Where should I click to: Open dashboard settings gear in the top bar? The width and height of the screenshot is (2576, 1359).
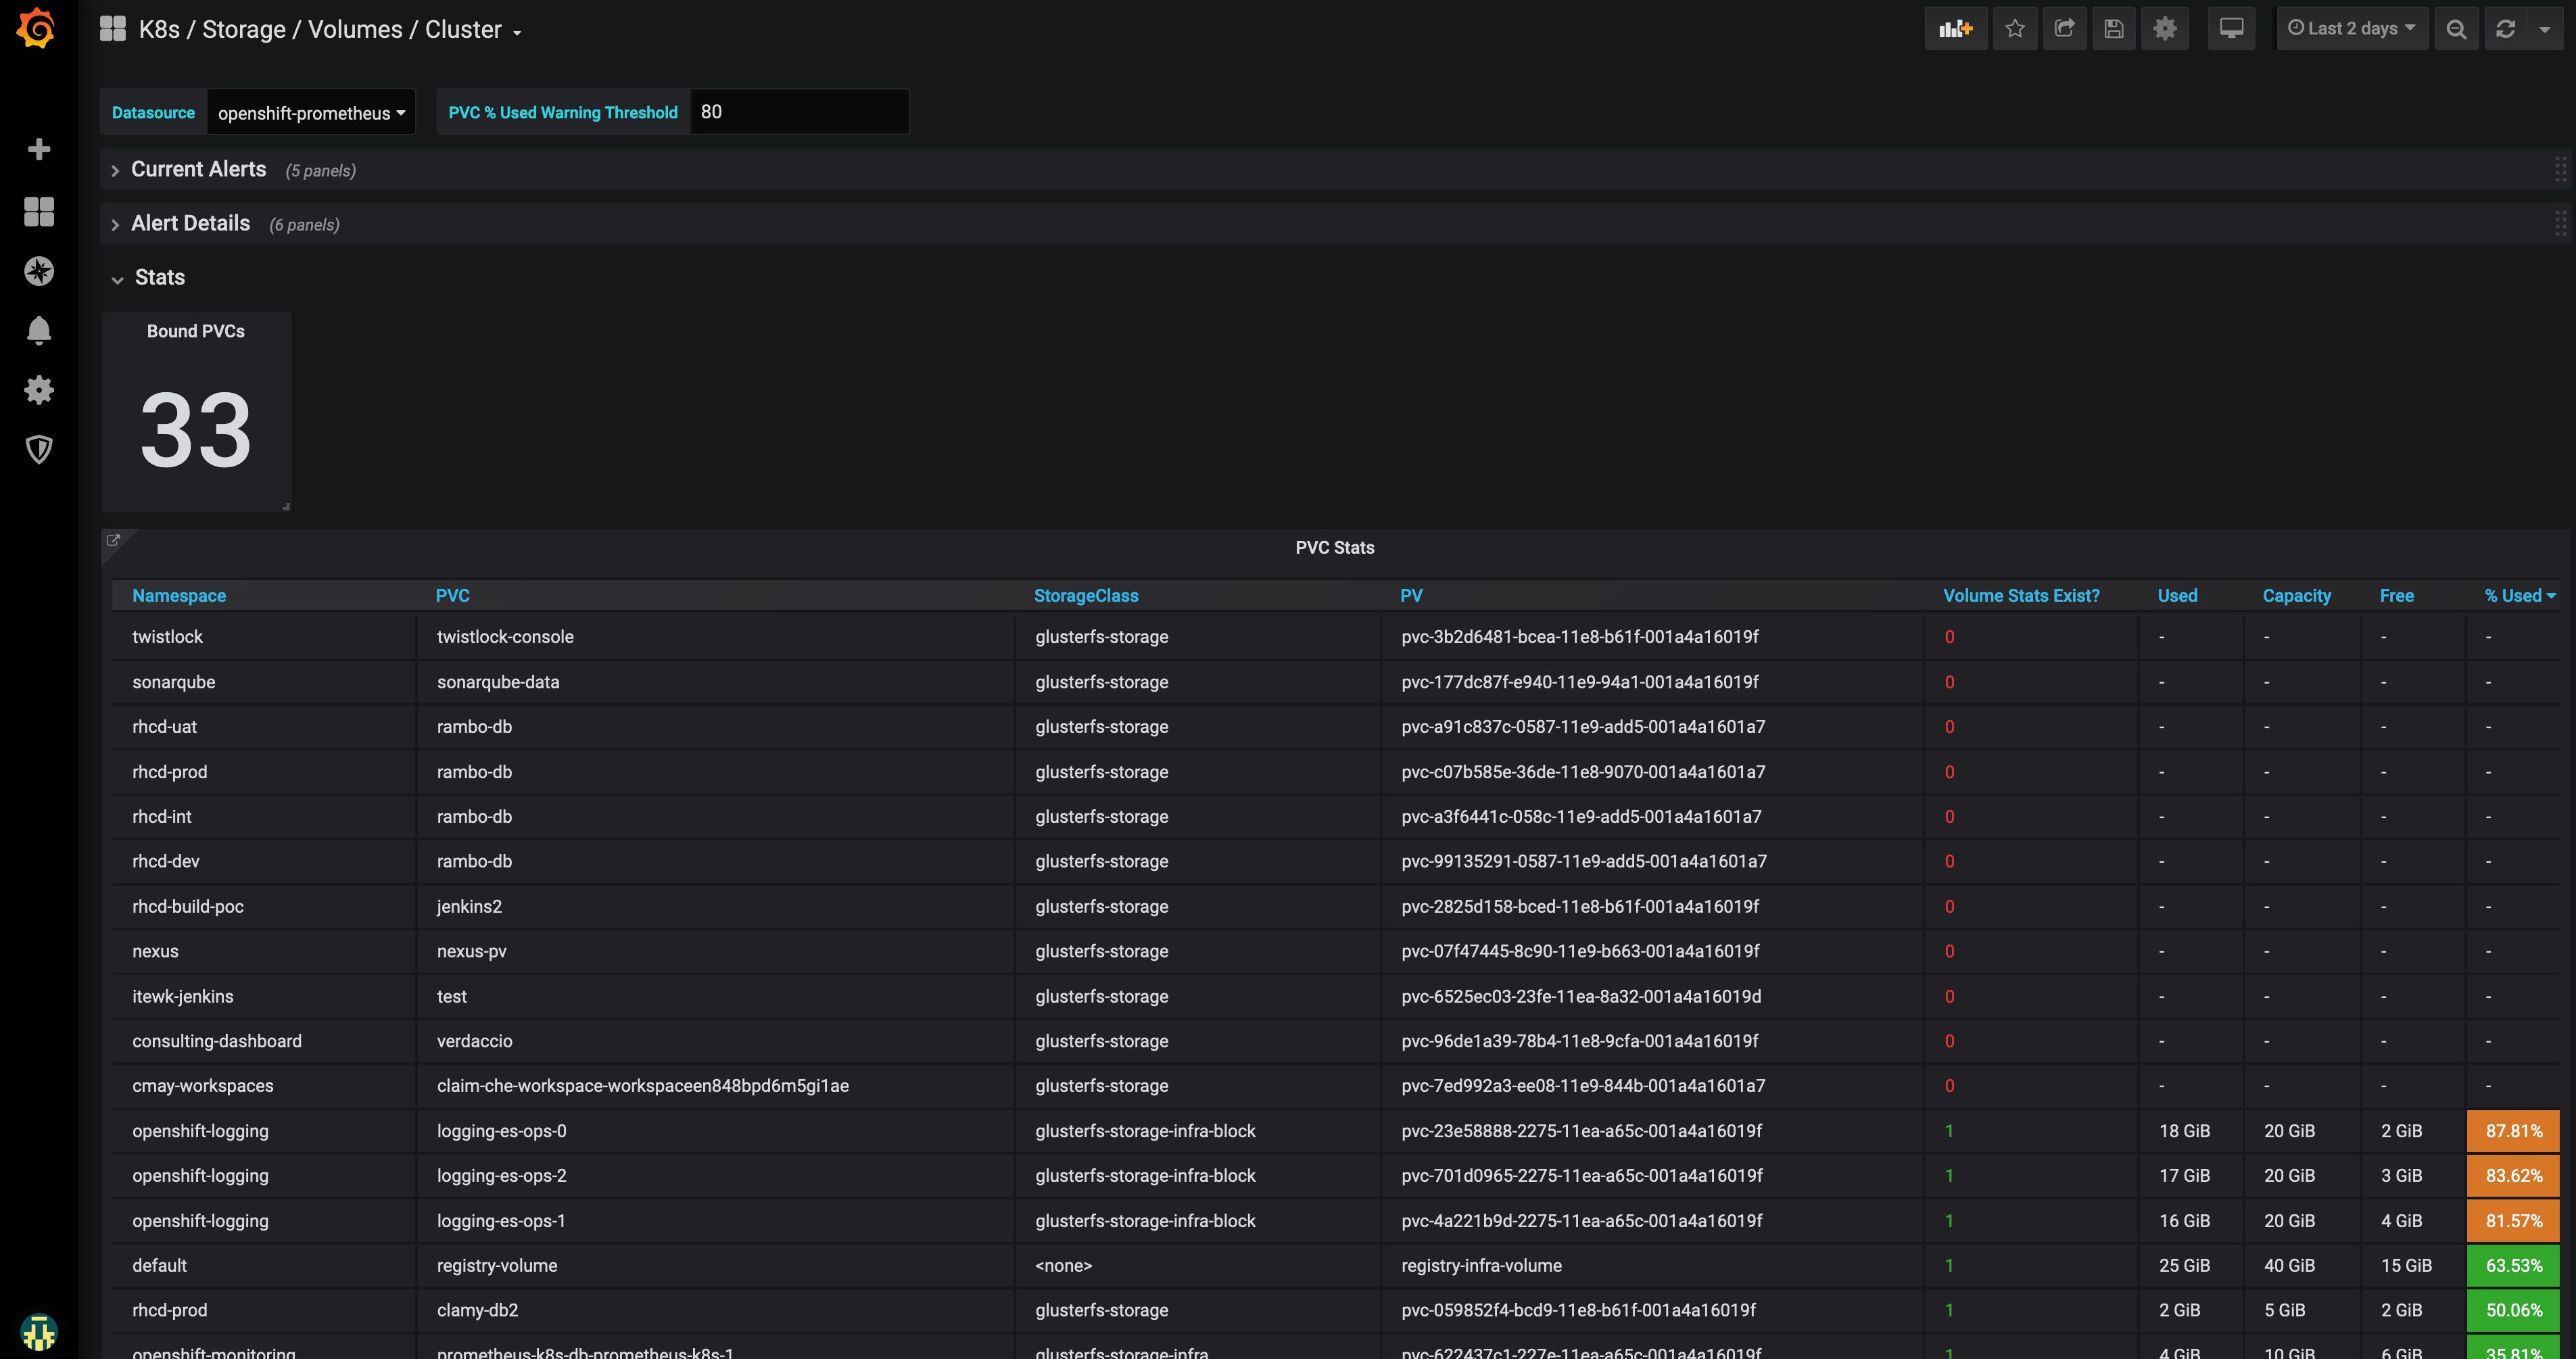click(2164, 29)
